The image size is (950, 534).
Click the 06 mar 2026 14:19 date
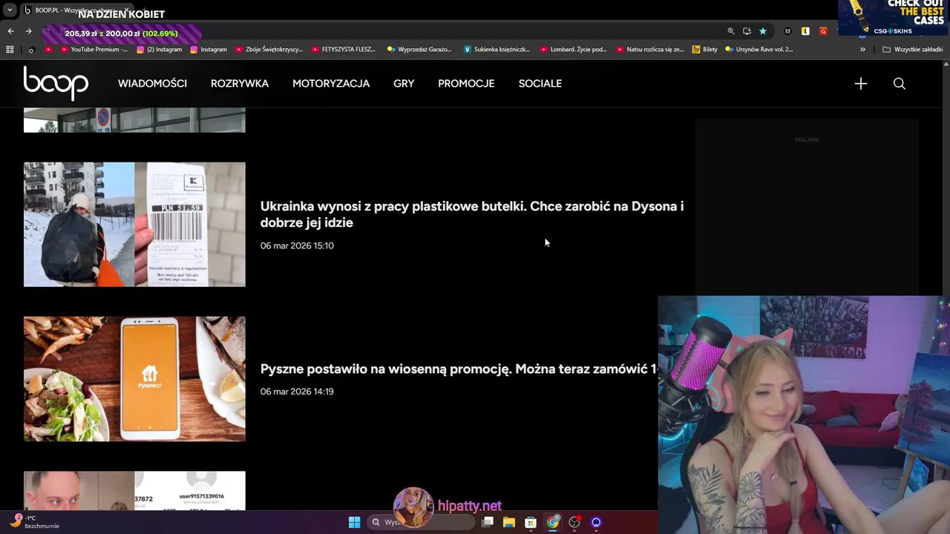pos(297,392)
